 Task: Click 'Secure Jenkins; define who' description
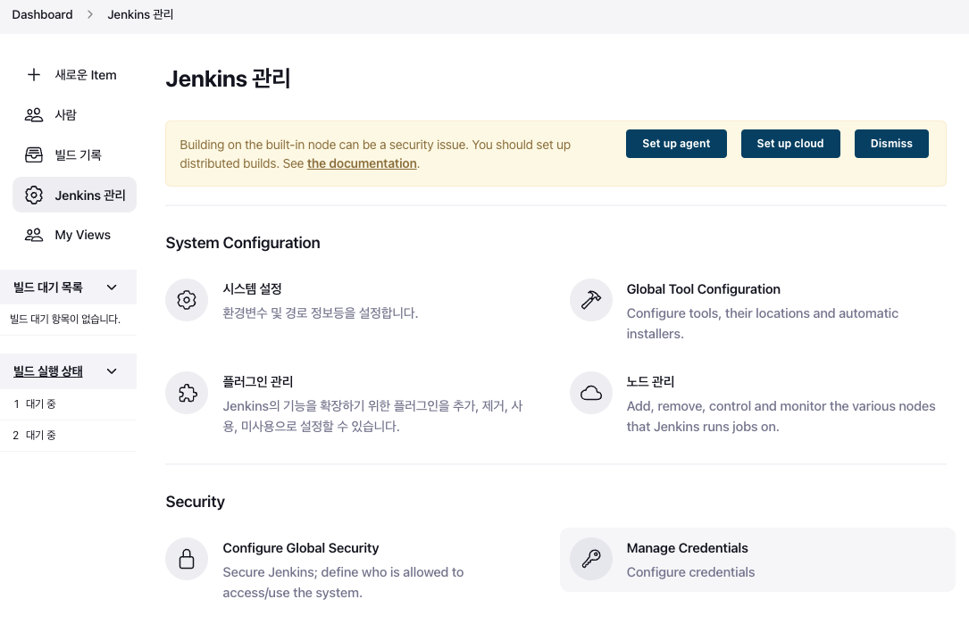pos(343,583)
